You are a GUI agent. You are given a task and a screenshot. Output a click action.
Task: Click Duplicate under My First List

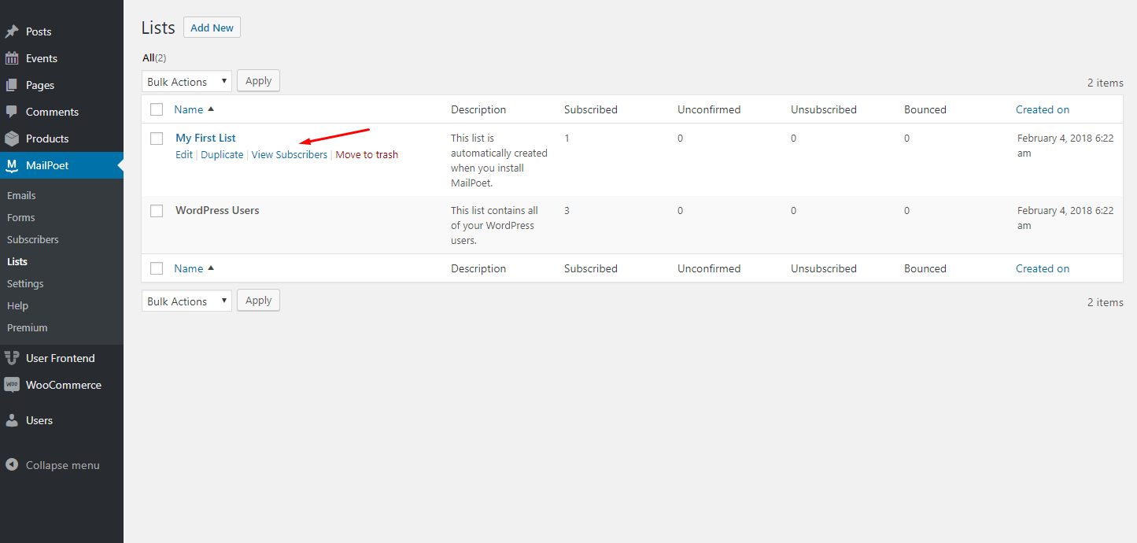[222, 154]
